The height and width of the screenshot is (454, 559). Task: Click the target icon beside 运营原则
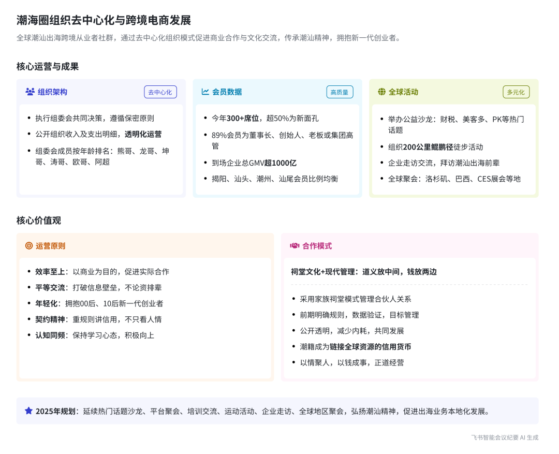point(29,246)
